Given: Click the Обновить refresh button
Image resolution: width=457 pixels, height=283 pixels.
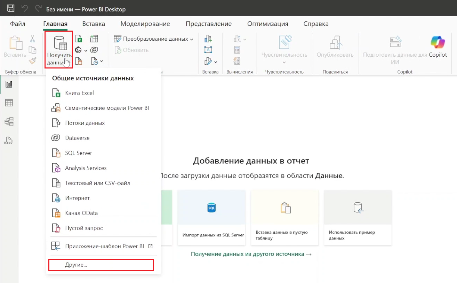Looking at the screenshot, I should pyautogui.click(x=132, y=50).
